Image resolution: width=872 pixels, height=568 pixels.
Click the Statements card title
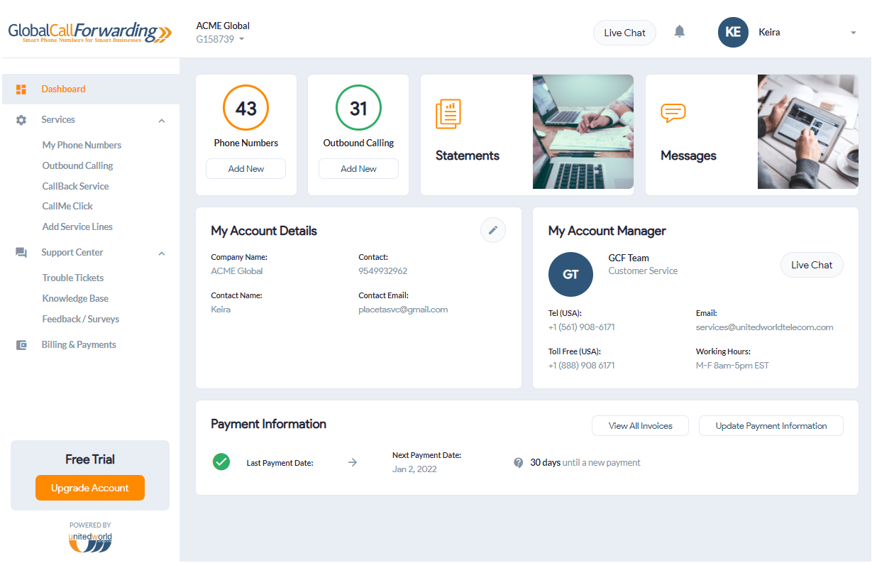468,155
